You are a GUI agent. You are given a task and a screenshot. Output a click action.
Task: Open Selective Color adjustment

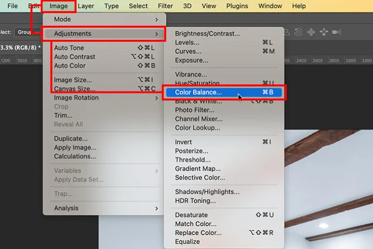point(224,178)
